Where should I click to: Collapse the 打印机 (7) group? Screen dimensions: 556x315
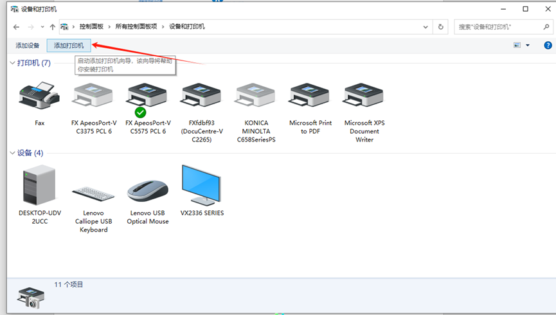12,63
